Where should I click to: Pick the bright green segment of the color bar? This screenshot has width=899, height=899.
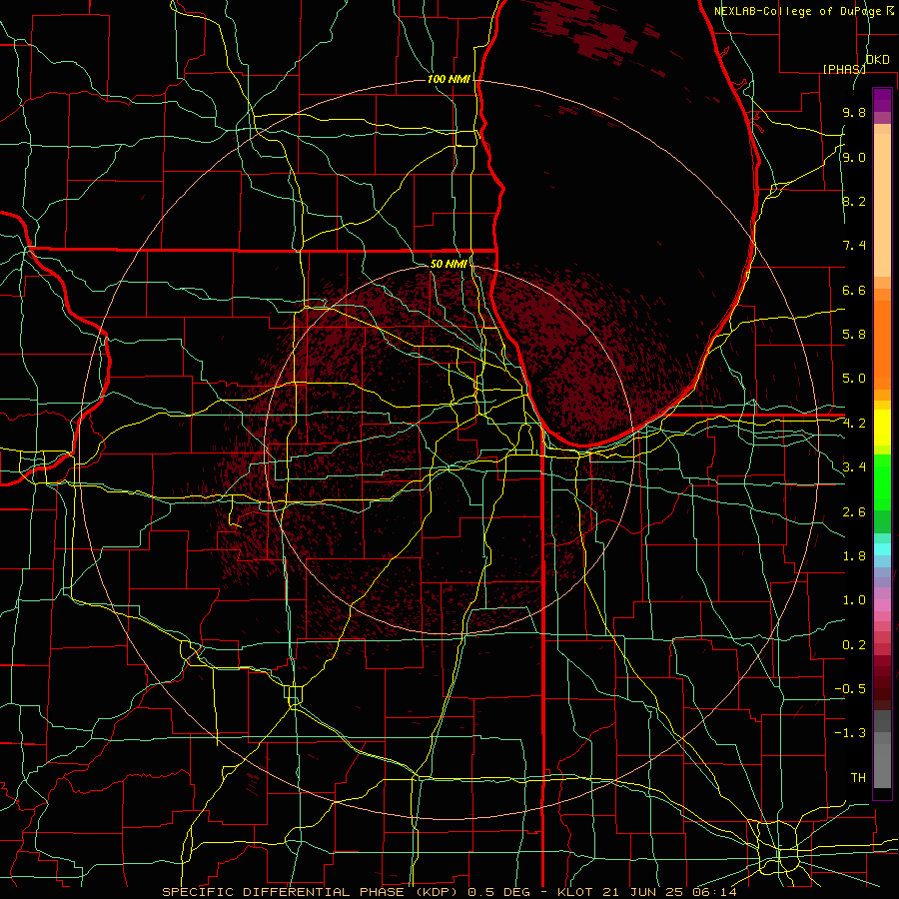click(x=882, y=481)
